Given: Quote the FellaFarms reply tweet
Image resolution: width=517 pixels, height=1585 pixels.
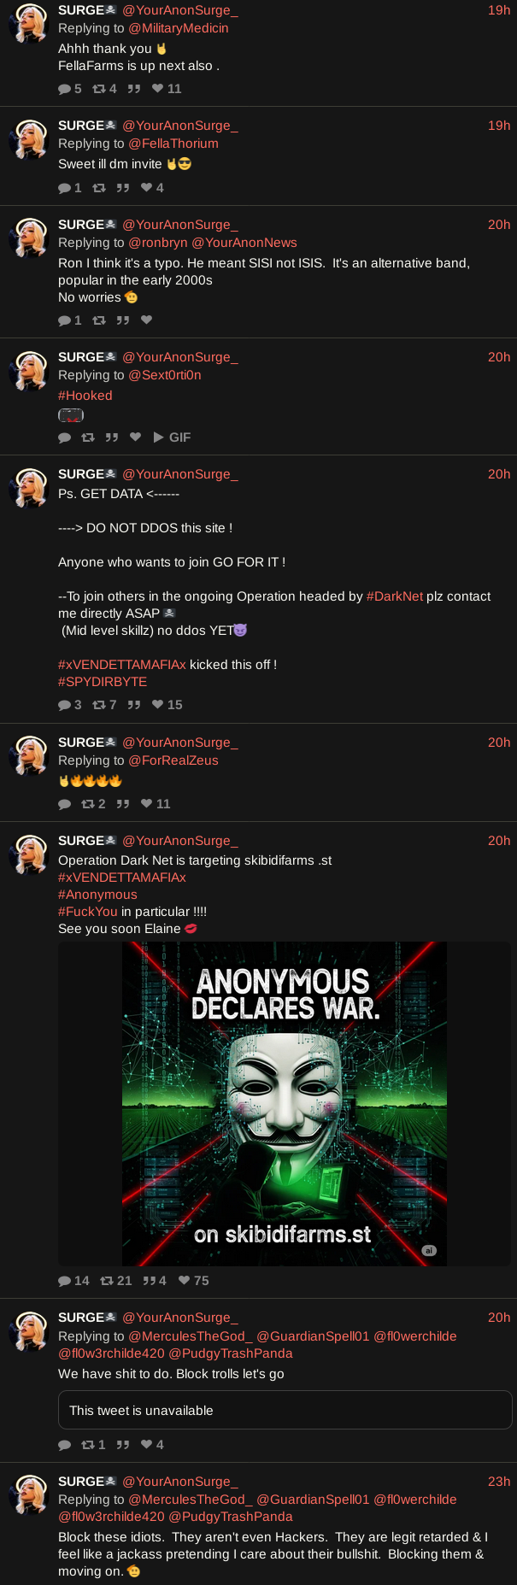Looking at the screenshot, I should [x=133, y=89].
